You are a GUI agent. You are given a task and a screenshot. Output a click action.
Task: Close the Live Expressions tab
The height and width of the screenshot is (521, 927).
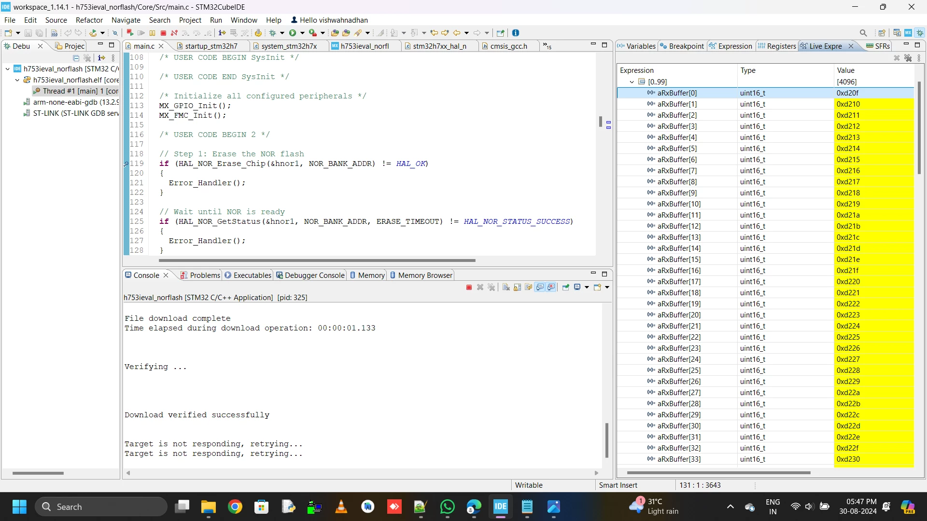[x=851, y=46]
